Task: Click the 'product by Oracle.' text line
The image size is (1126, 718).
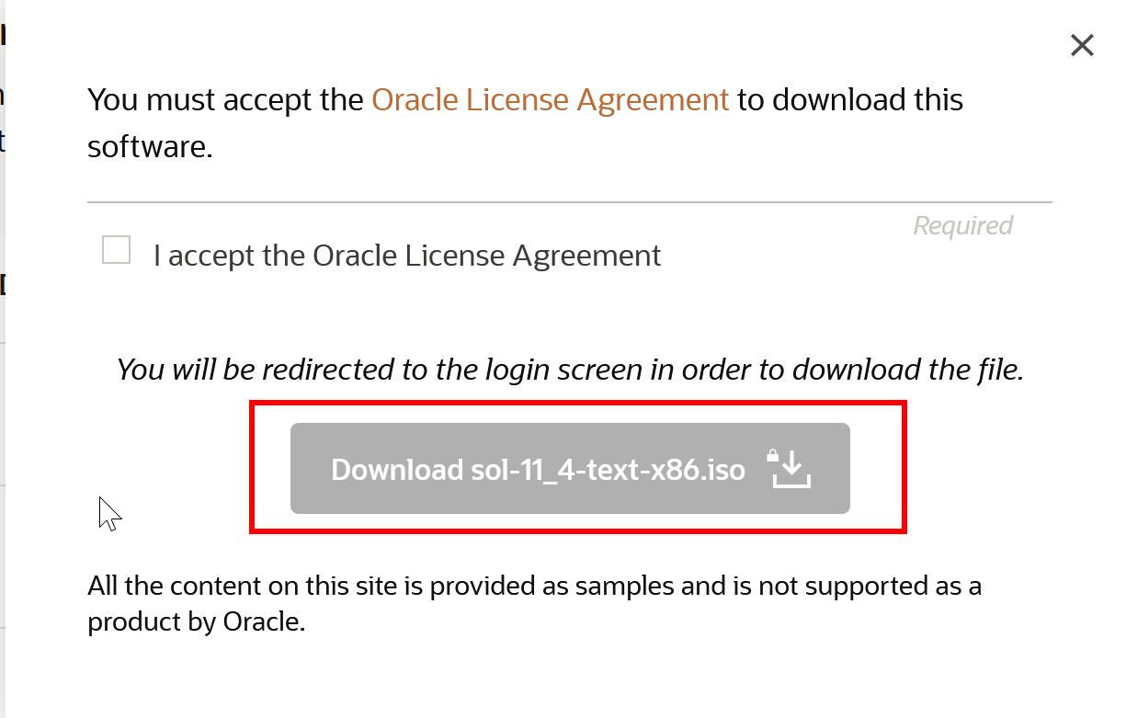Action: [196, 622]
